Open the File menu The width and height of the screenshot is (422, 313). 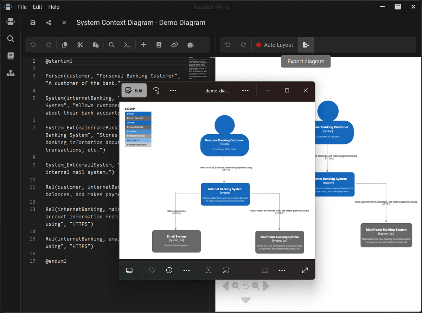pos(22,7)
